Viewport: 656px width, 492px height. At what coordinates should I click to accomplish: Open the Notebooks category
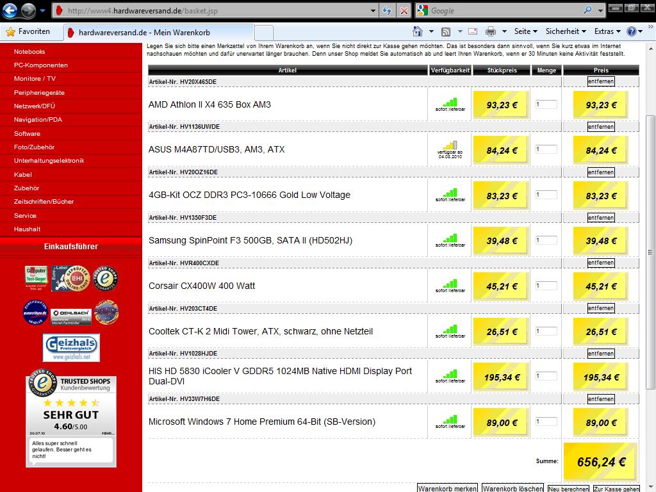pos(29,51)
